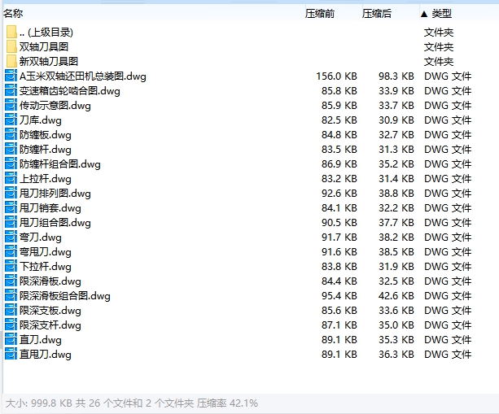Click the folder name 双轴刀具图

[x=44, y=46]
